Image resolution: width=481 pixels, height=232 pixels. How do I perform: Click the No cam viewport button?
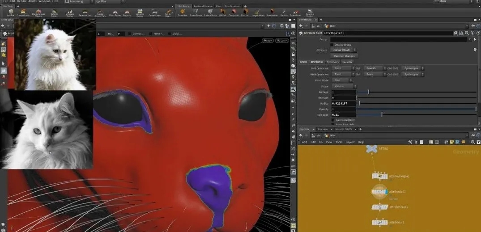(281, 40)
